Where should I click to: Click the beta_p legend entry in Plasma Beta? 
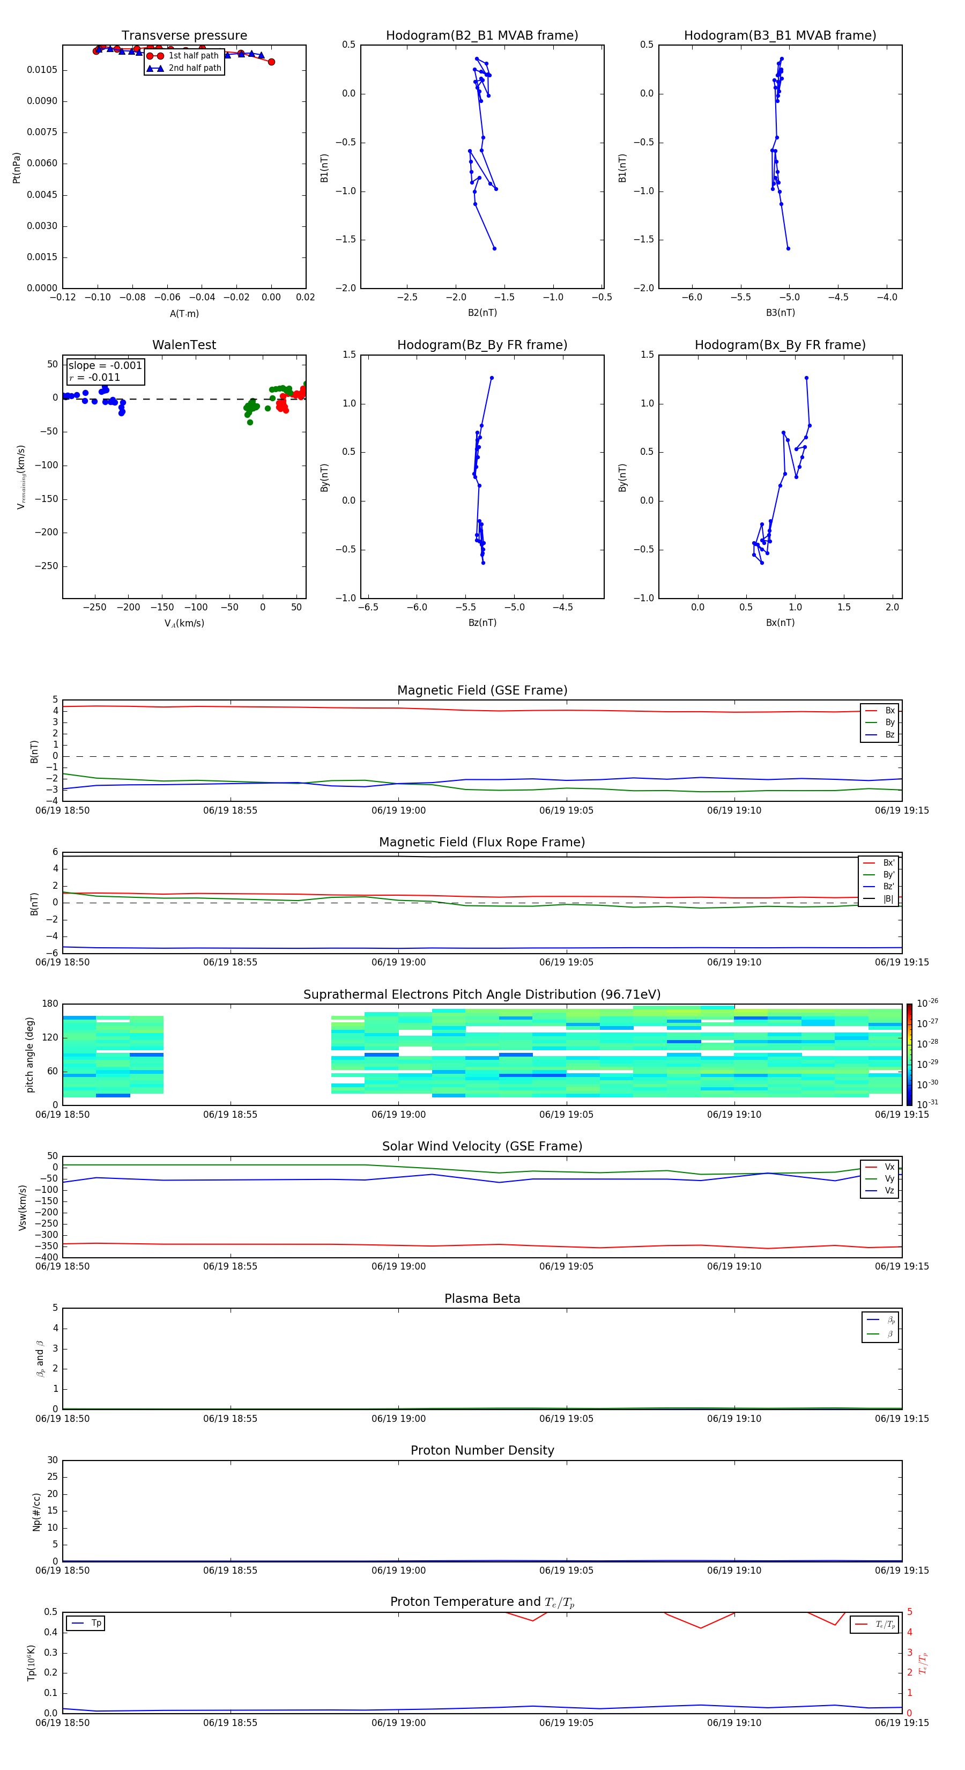[880, 1320]
